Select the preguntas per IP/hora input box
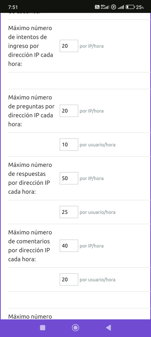 tap(69, 111)
